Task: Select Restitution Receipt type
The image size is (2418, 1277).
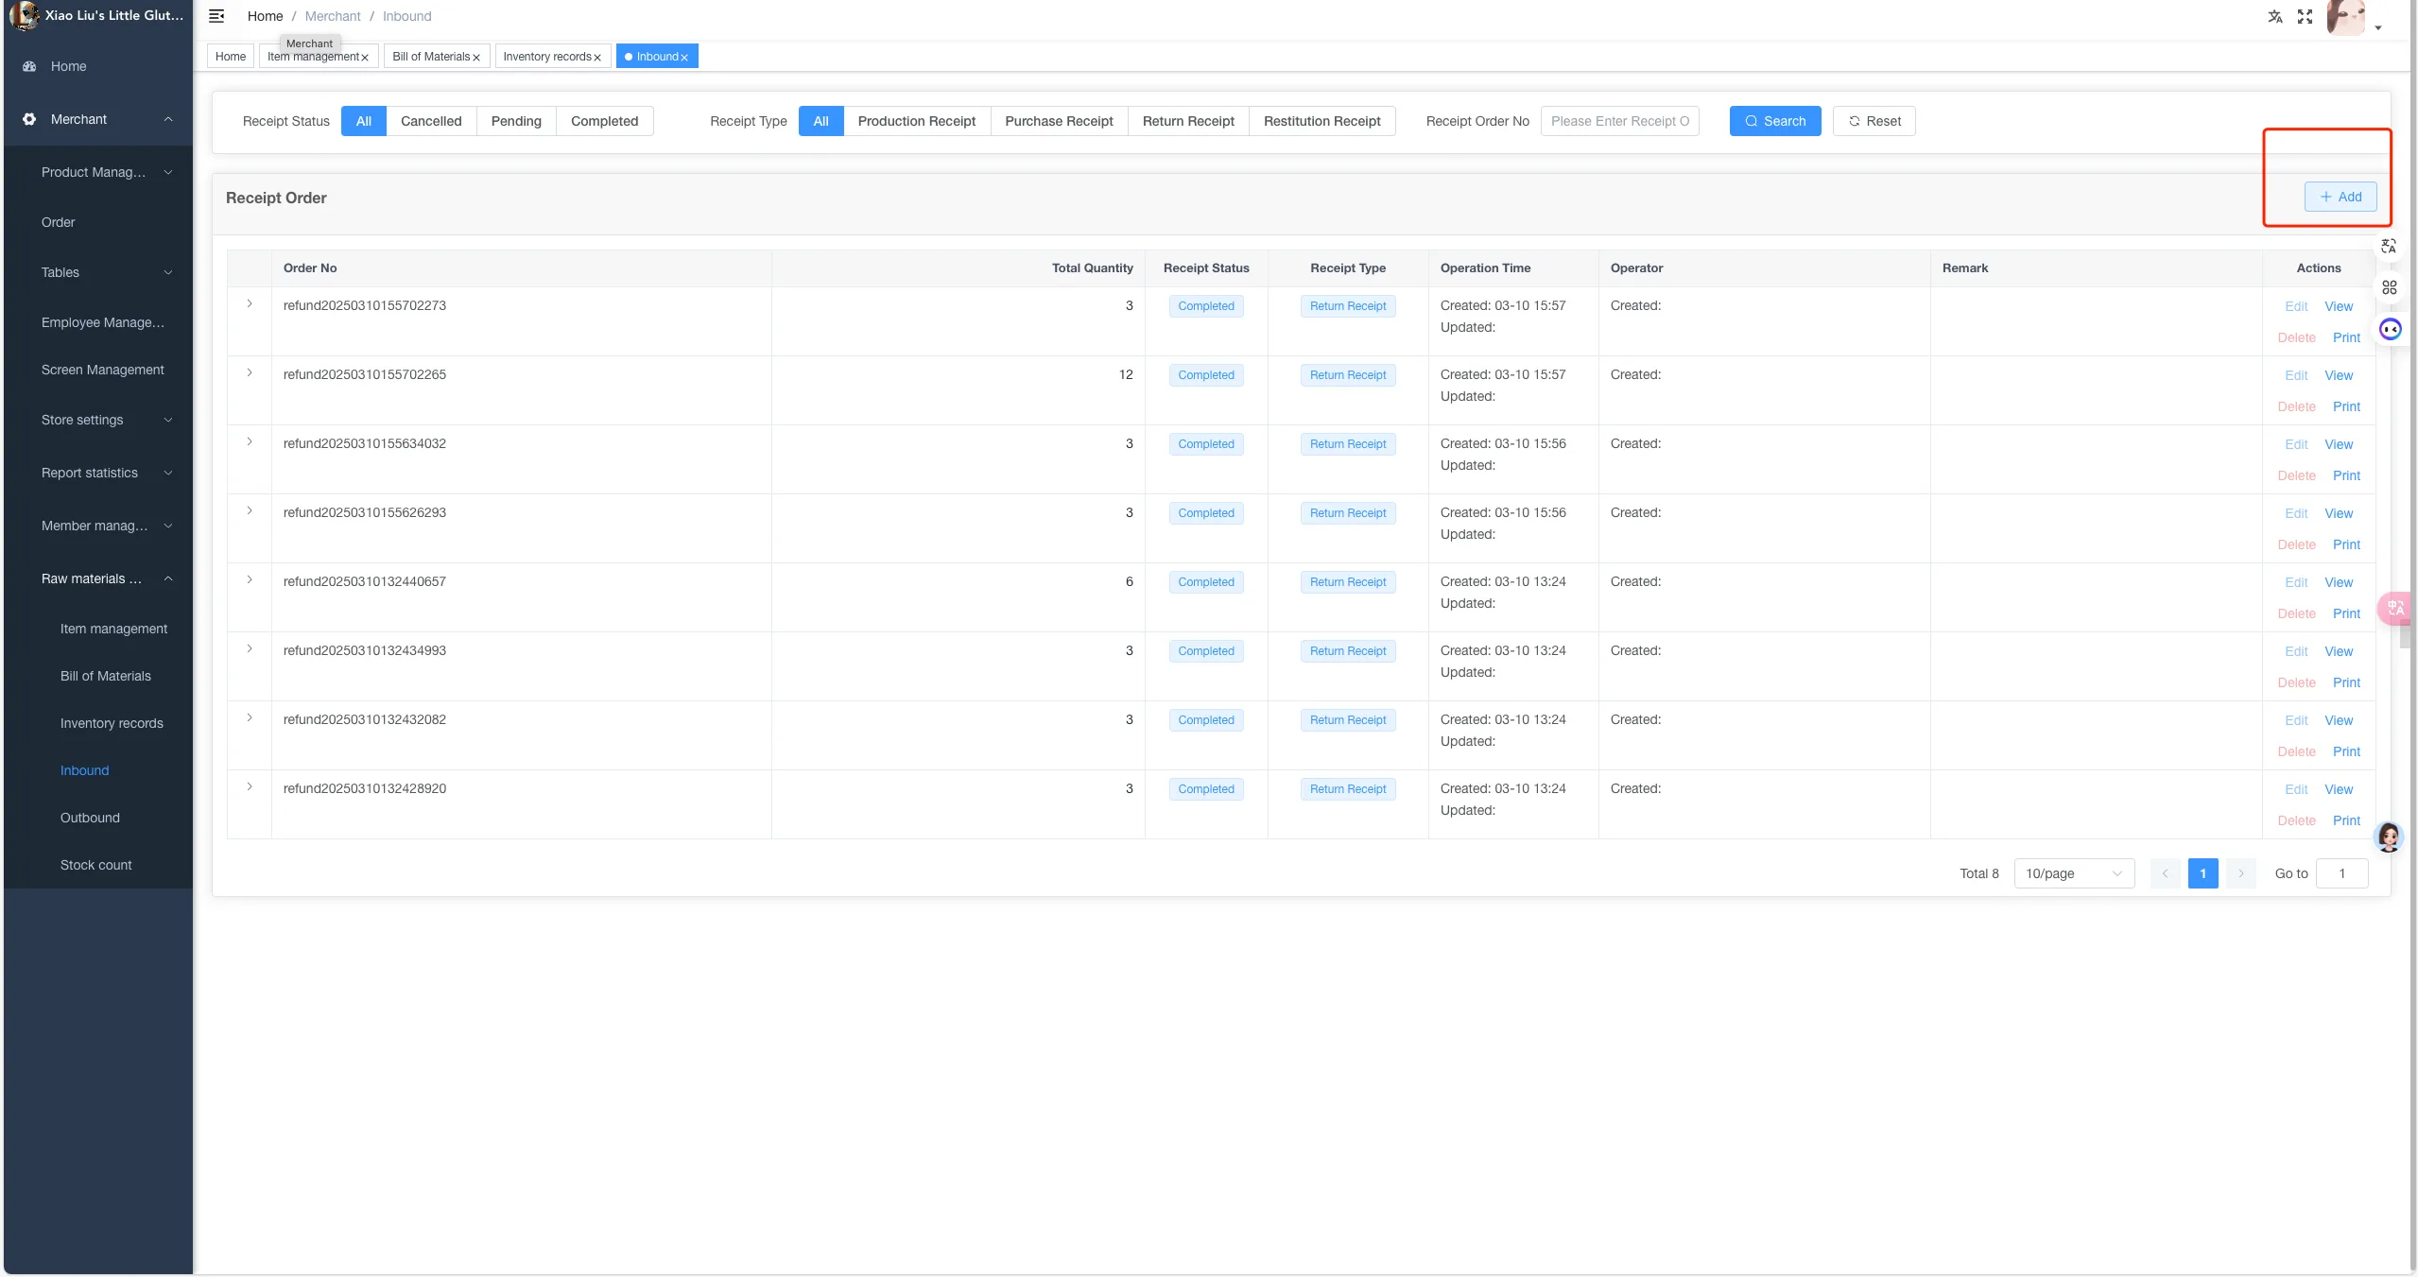Action: point(1321,121)
